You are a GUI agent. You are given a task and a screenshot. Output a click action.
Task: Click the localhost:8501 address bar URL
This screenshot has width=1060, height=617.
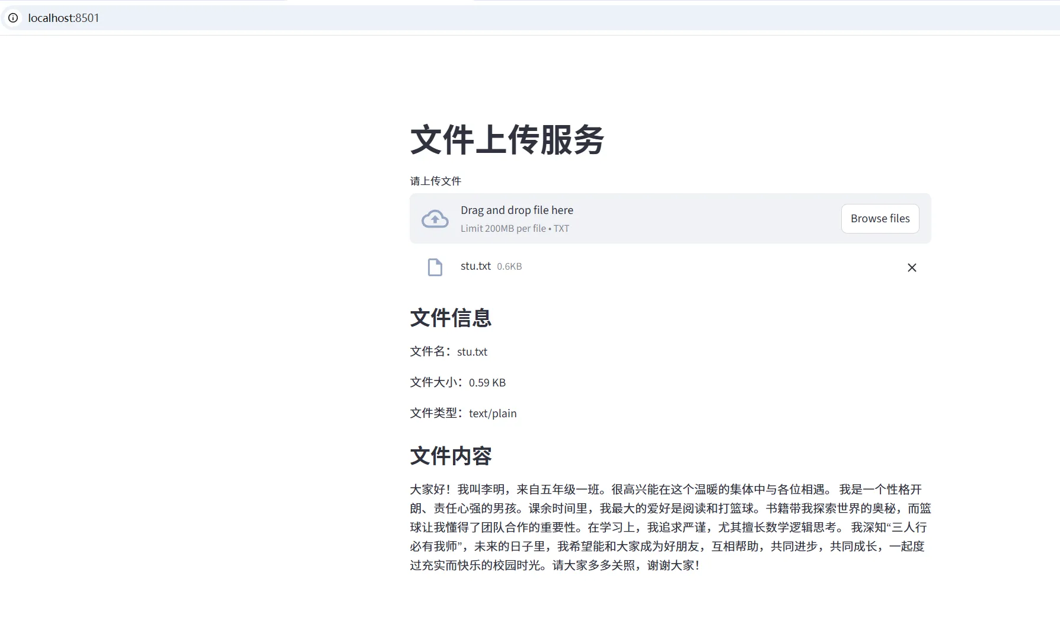click(x=63, y=18)
